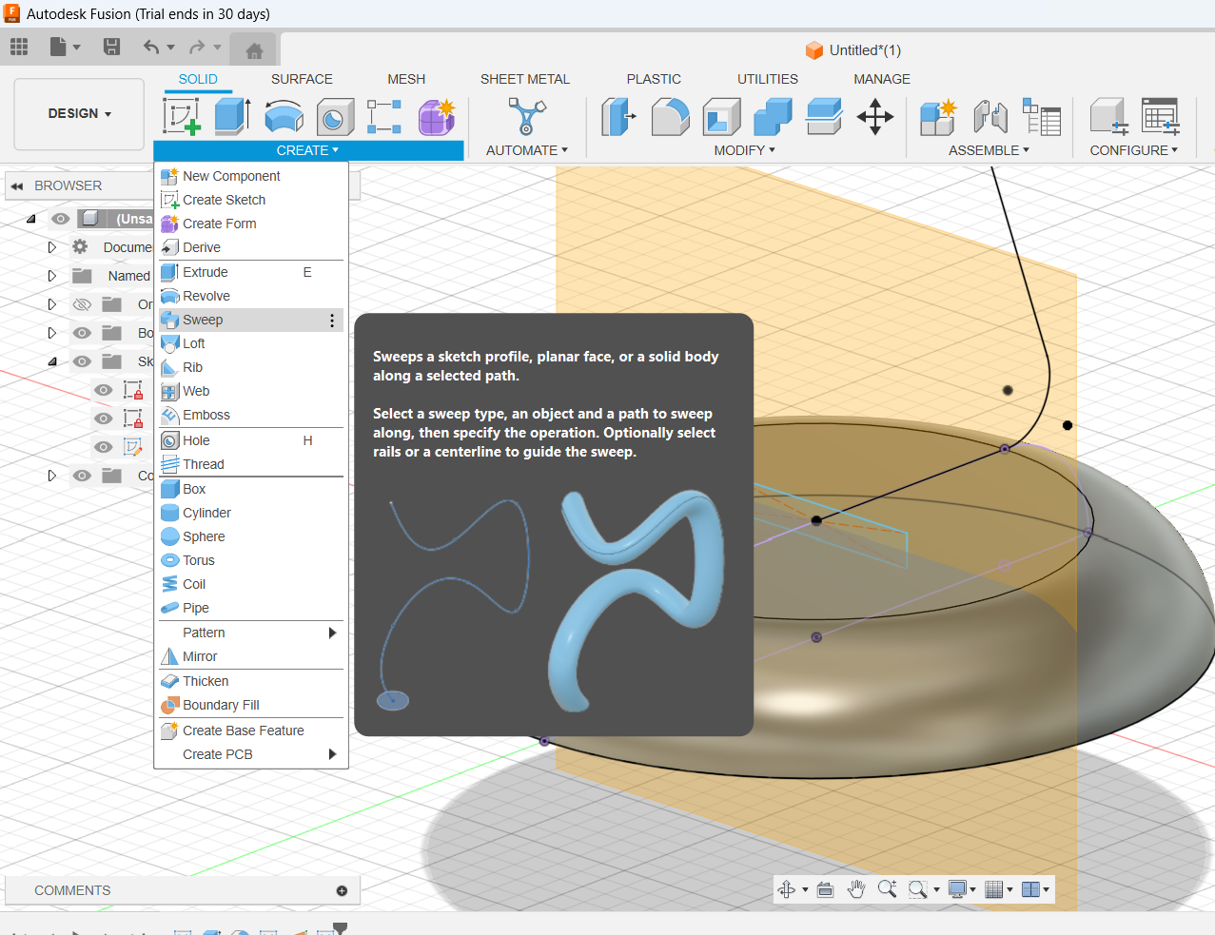This screenshot has width=1215, height=935.
Task: Go to the Home tab icon
Action: tap(254, 50)
